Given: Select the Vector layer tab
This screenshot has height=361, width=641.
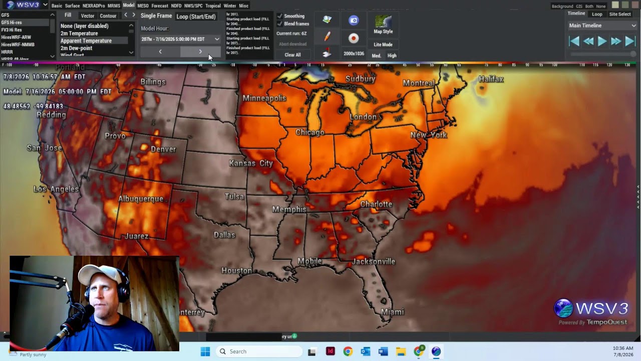Looking at the screenshot, I should pos(88,16).
